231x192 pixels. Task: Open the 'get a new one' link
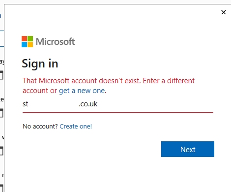(82, 91)
